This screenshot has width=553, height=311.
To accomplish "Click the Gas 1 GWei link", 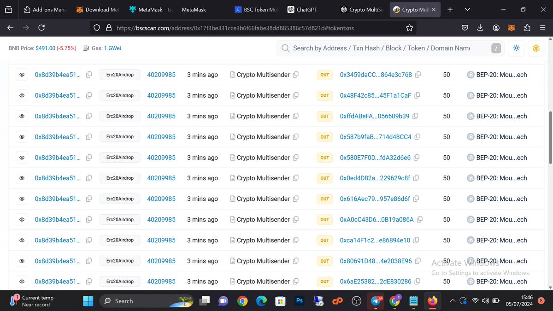I will point(112,48).
